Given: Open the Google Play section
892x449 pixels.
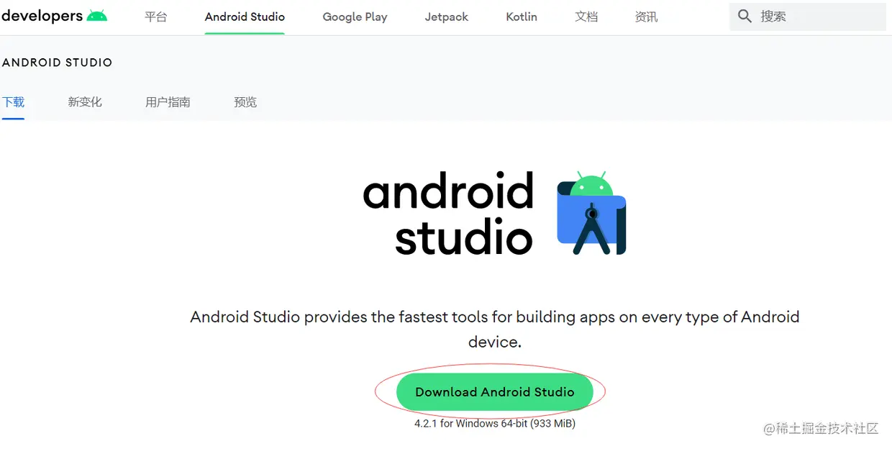Looking at the screenshot, I should click(355, 17).
